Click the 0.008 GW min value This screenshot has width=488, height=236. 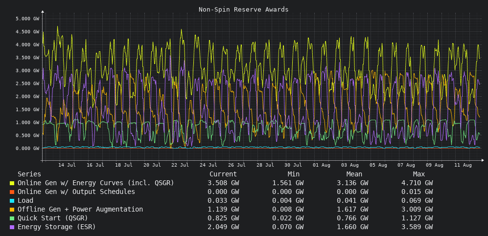(288, 210)
